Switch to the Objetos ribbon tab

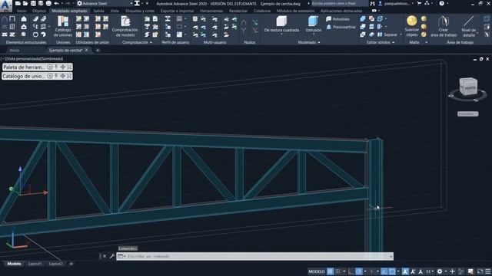(39, 11)
